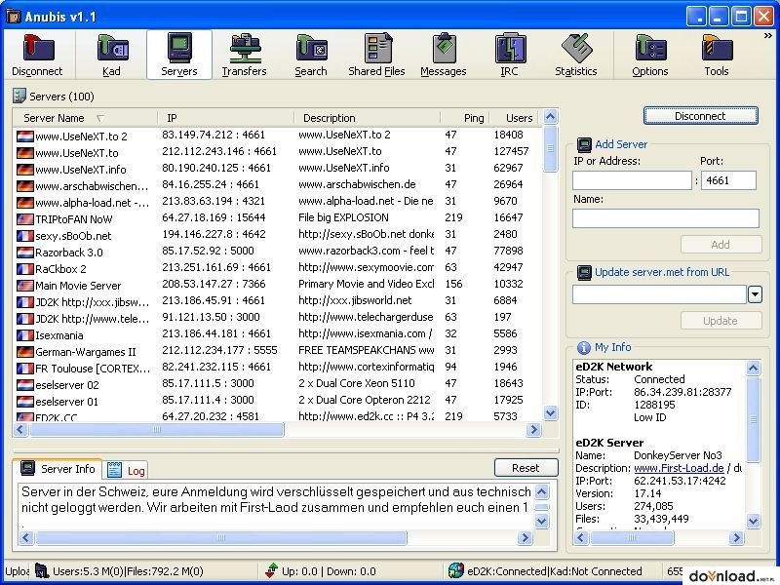Select the www.arschabwischen server row

pyautogui.click(x=279, y=185)
